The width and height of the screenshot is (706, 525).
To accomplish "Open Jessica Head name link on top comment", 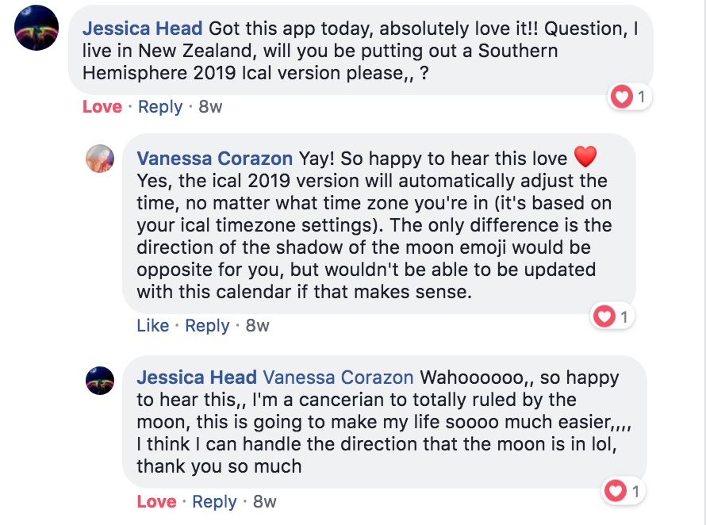I will pos(142,29).
